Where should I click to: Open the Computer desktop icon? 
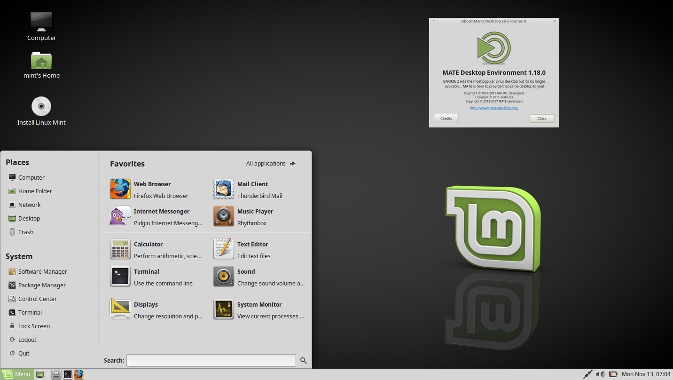[x=41, y=26]
